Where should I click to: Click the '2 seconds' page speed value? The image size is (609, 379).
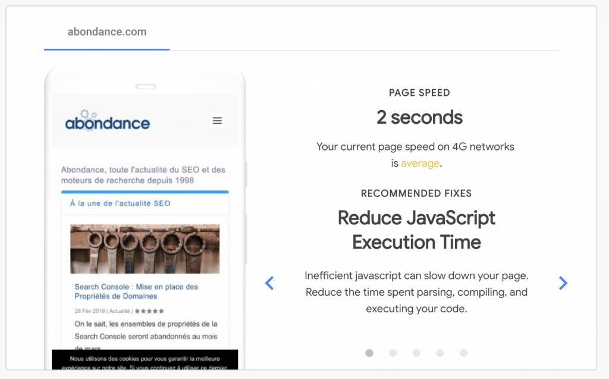click(419, 117)
